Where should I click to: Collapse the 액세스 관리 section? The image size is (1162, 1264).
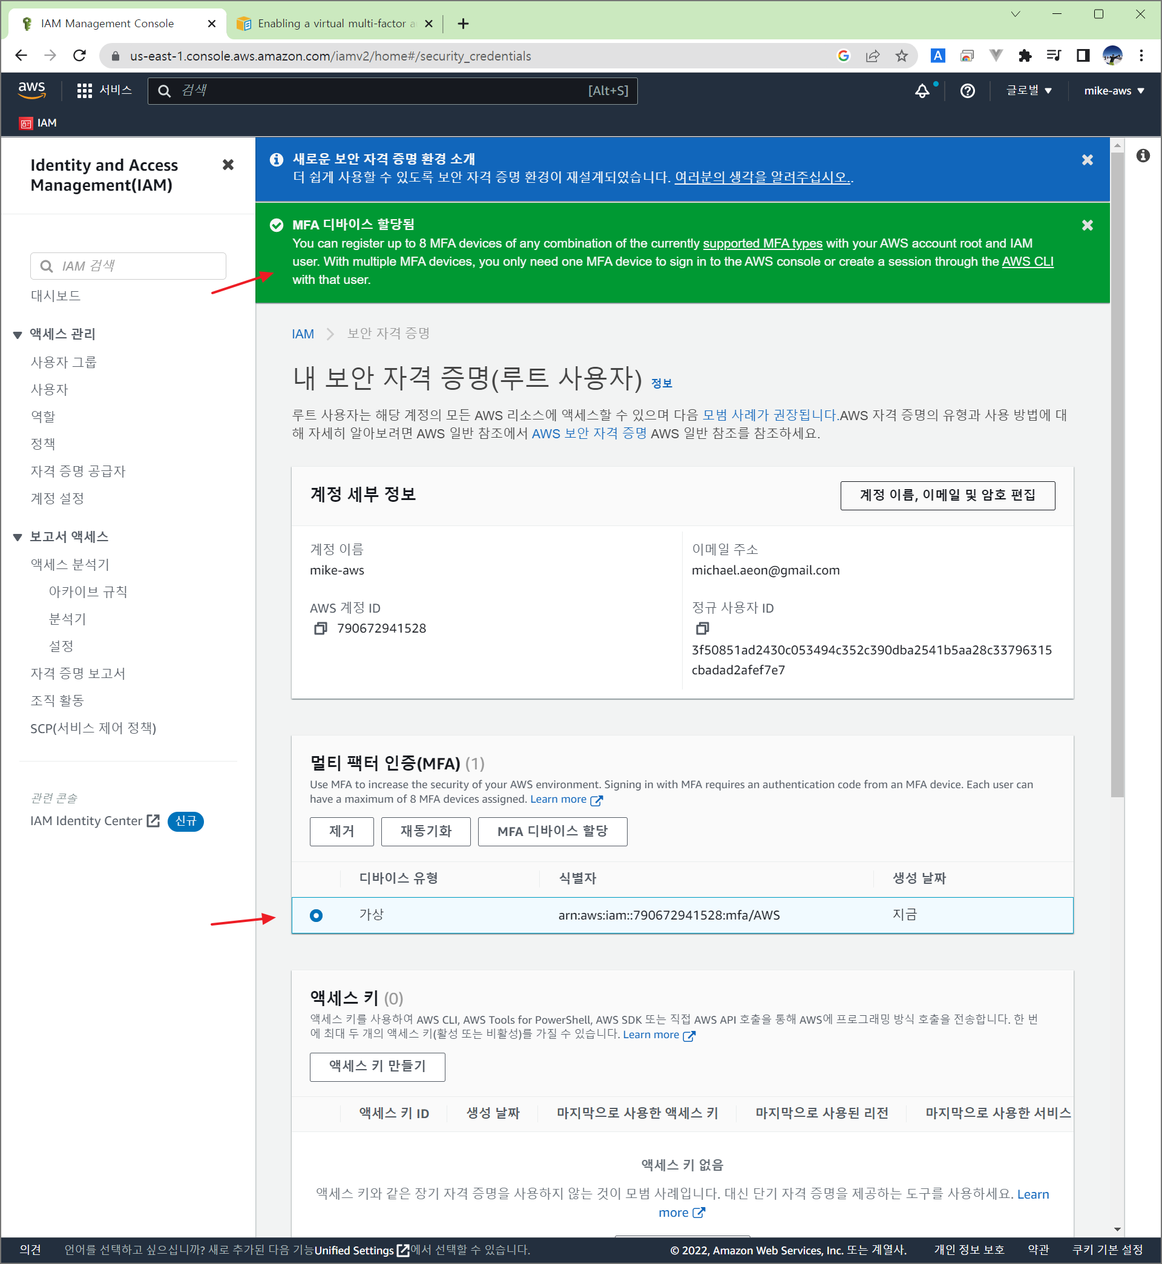18,335
